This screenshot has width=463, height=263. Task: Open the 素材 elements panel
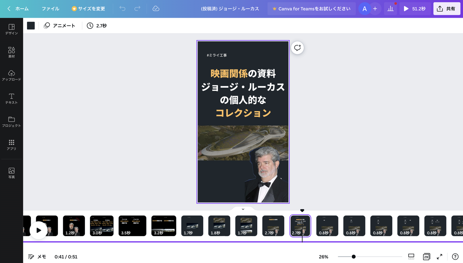pos(12,52)
